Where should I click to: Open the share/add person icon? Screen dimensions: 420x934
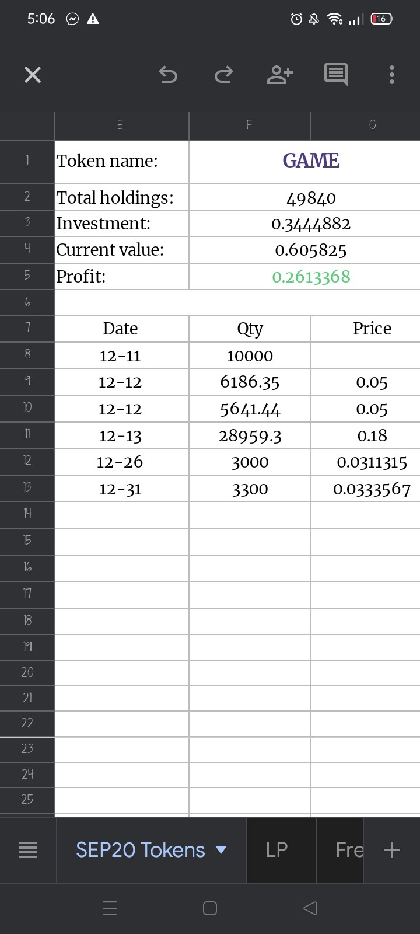(279, 74)
